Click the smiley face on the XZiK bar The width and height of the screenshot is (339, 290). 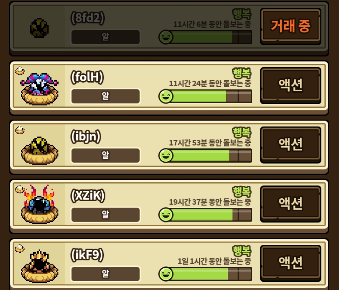click(166, 215)
